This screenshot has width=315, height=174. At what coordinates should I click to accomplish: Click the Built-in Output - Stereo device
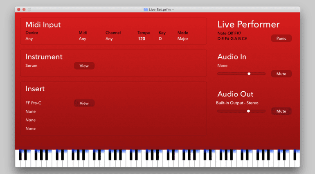[238, 103]
